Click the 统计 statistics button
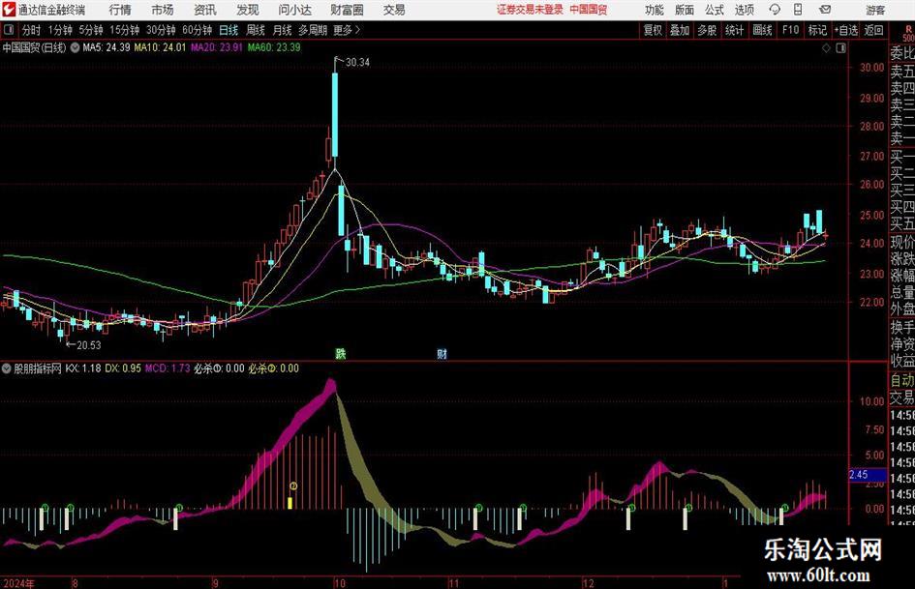 [734, 30]
